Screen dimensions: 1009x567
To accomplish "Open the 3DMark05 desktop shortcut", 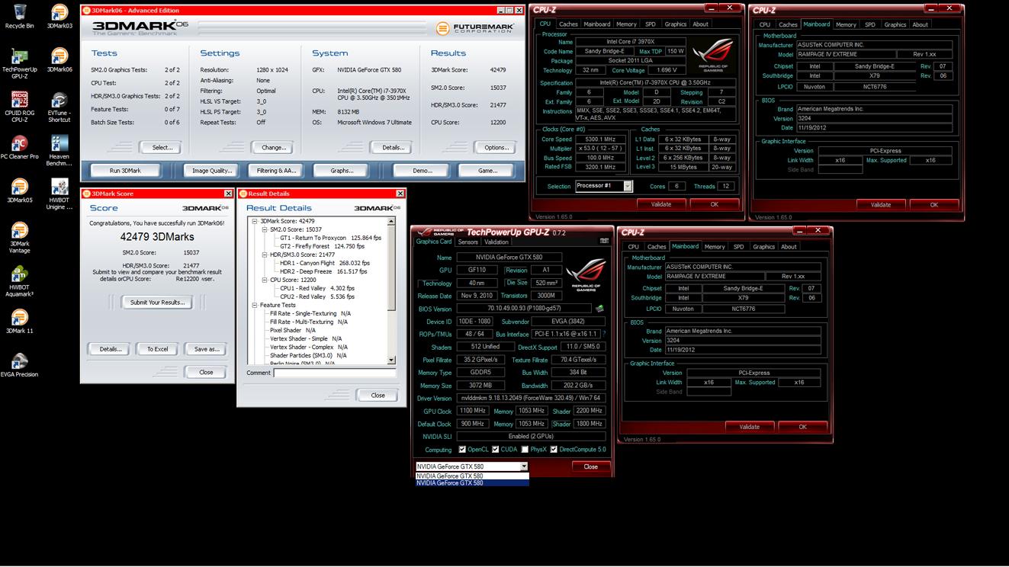I will click(x=19, y=191).
